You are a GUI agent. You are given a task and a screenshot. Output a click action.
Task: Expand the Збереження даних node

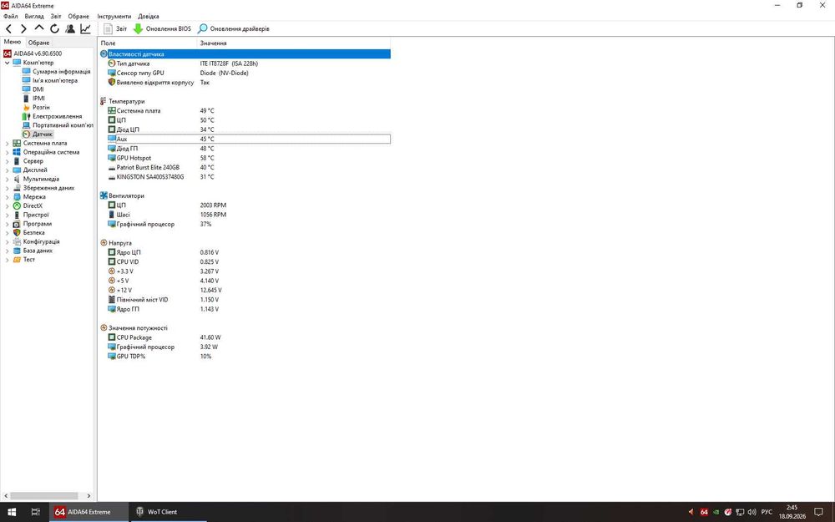point(7,188)
